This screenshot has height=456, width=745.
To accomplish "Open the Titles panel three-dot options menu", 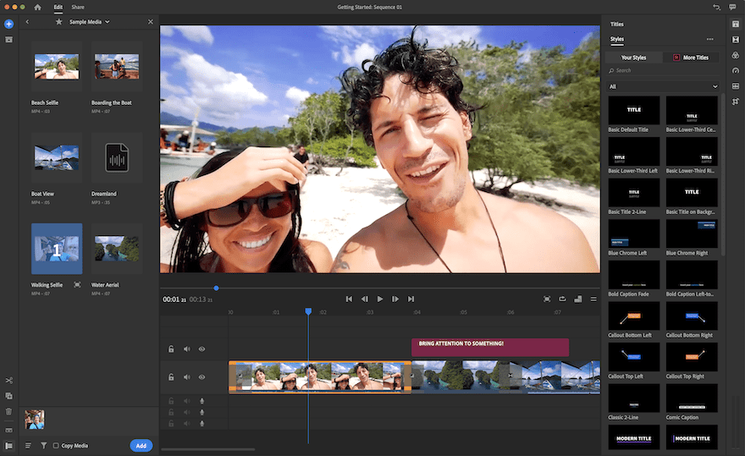I will 709,40.
